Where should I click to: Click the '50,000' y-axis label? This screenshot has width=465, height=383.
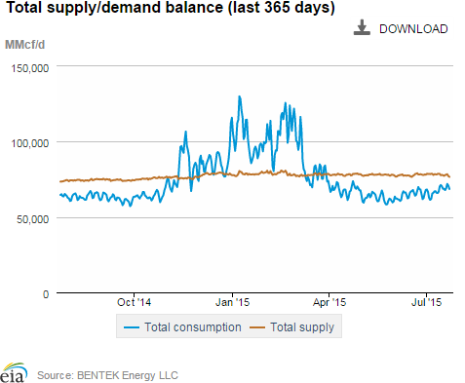(x=32, y=219)
